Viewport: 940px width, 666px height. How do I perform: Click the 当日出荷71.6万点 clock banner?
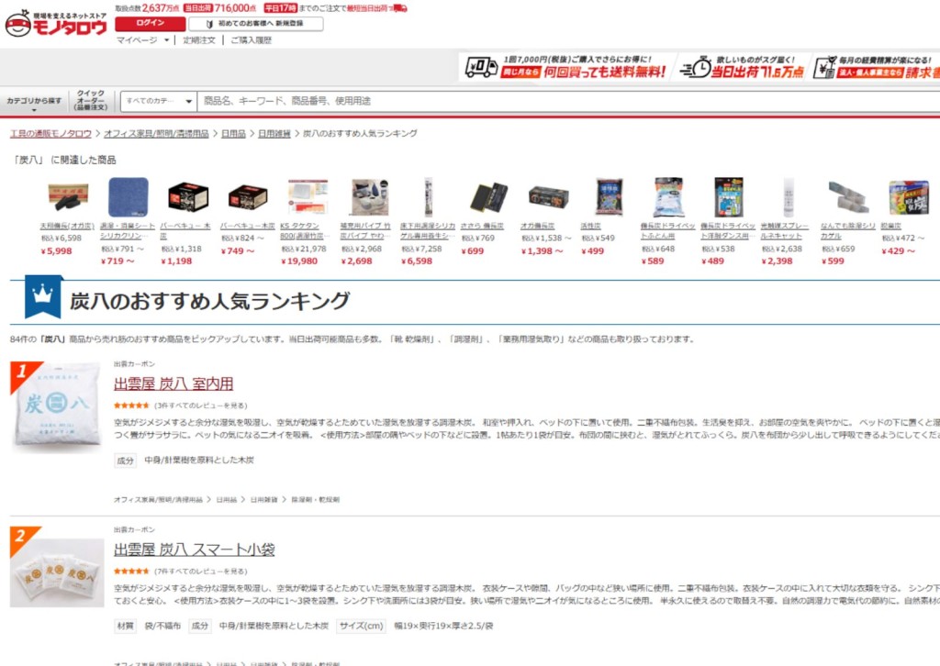[742, 66]
